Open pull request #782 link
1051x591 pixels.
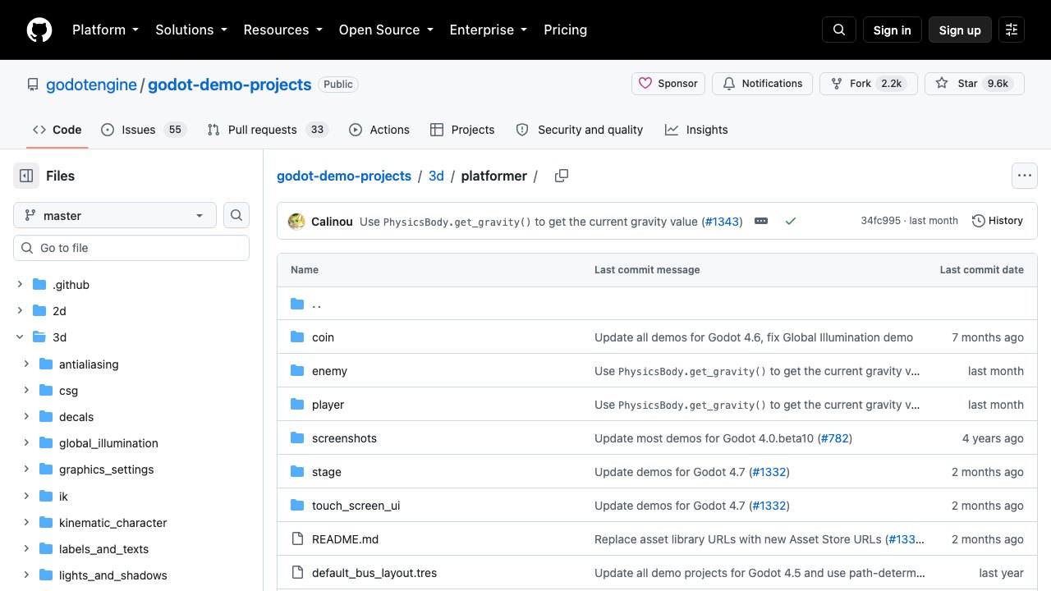835,438
